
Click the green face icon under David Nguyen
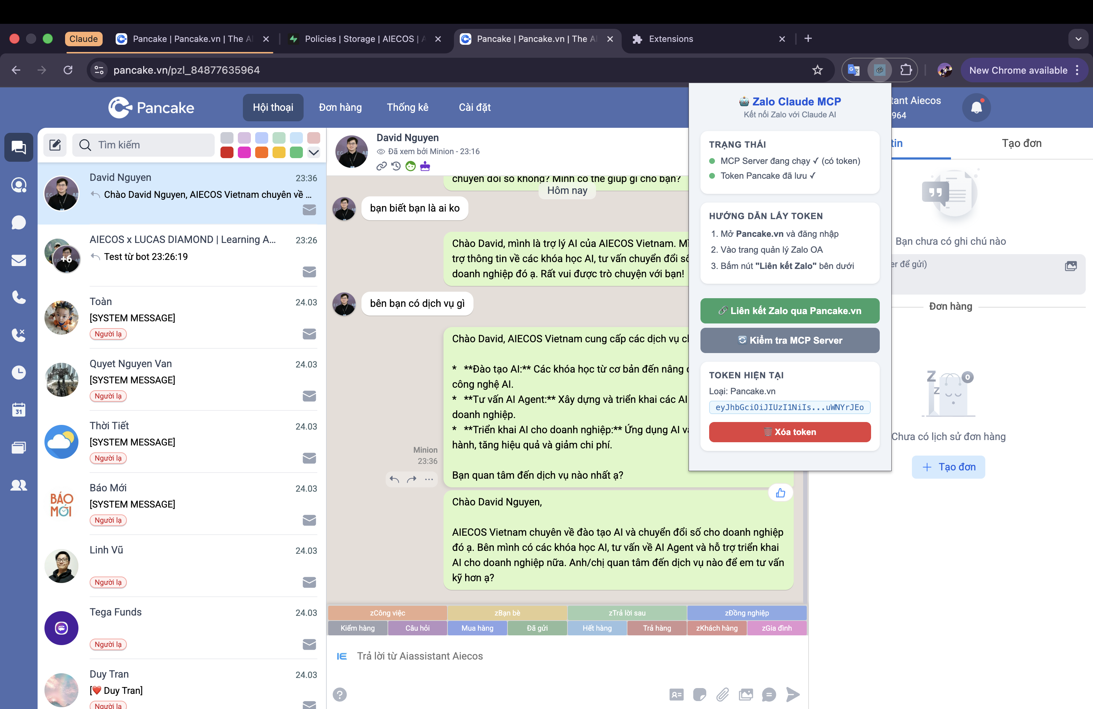[411, 166]
